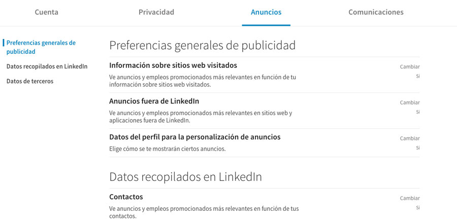Click Cambiar next to Contactos
This screenshot has width=457, height=222.
(x=410, y=198)
